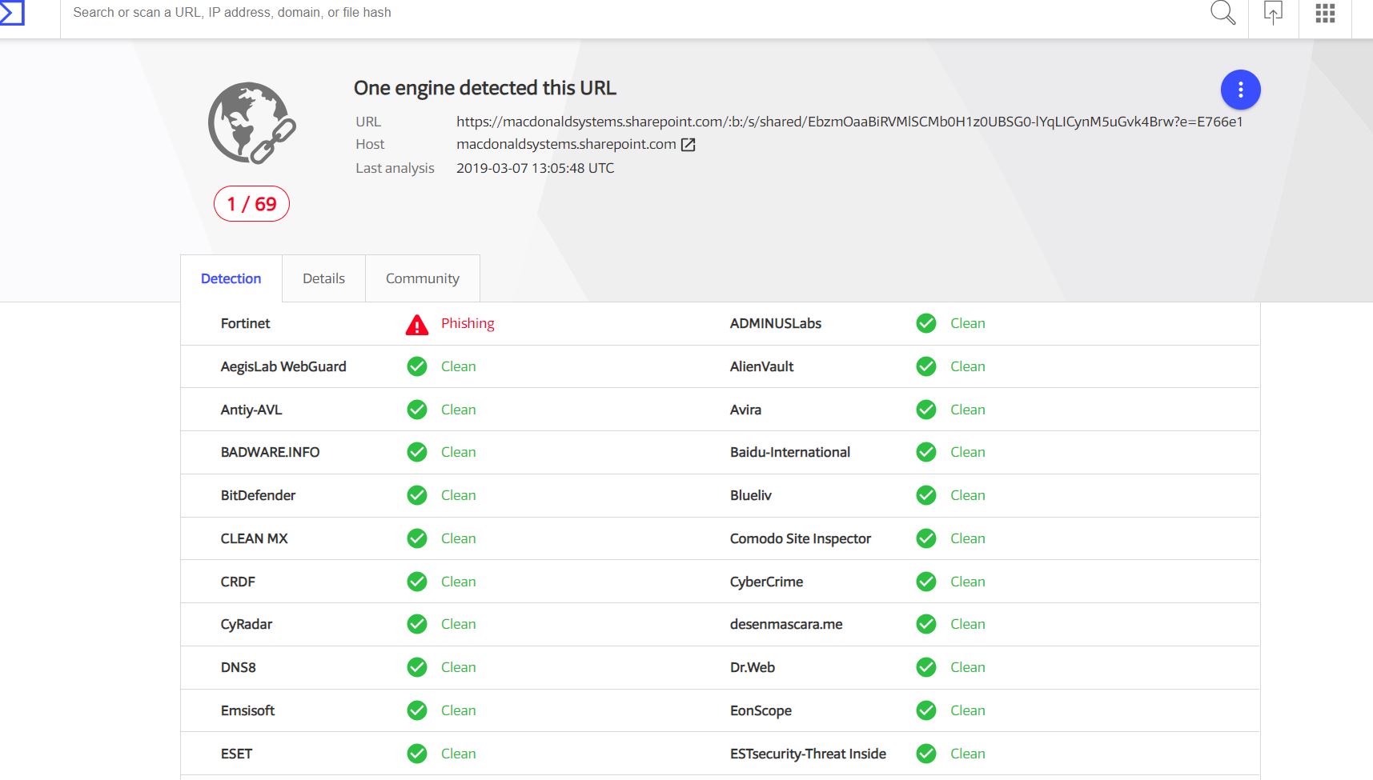Screen dimensions: 1373x780
Task: Click the desenmascara.me engine name
Action: (x=785, y=624)
